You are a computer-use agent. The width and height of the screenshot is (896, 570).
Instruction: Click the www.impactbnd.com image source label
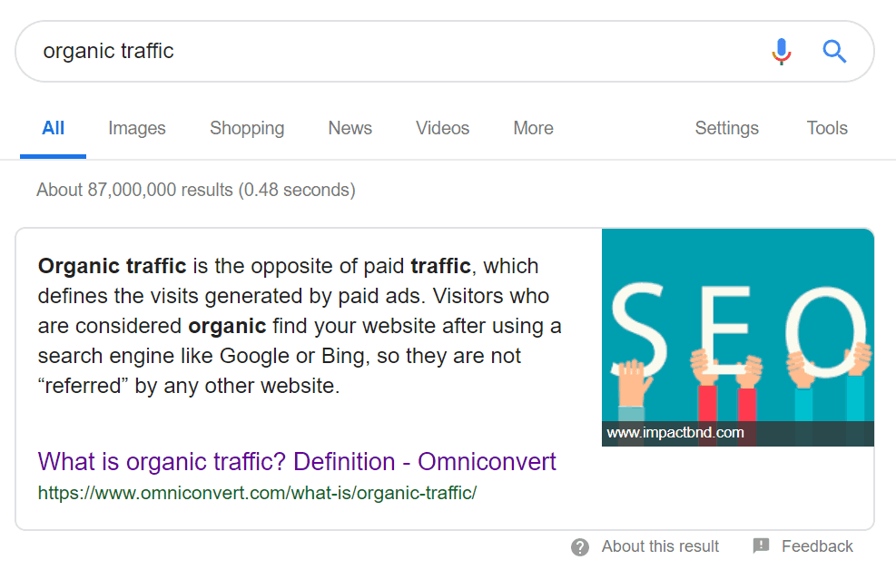point(675,433)
